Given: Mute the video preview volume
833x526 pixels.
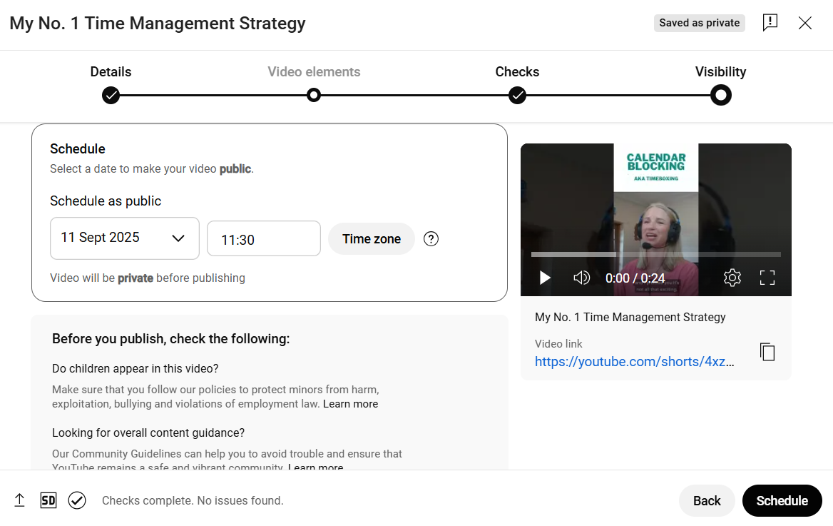Looking at the screenshot, I should click(x=581, y=278).
